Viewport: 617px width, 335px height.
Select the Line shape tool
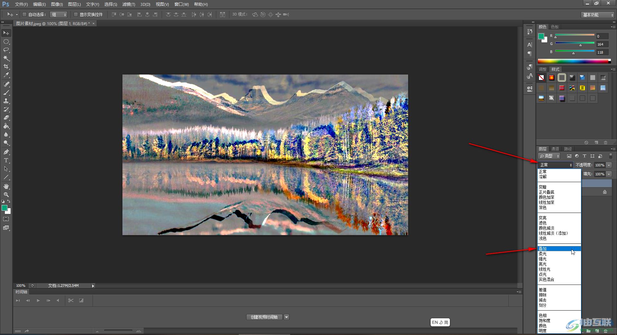pos(6,177)
